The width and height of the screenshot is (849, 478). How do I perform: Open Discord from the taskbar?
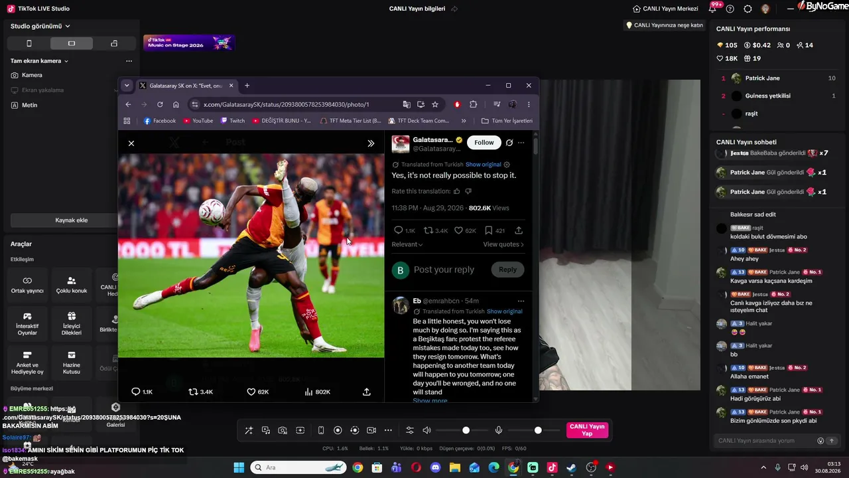point(435,467)
